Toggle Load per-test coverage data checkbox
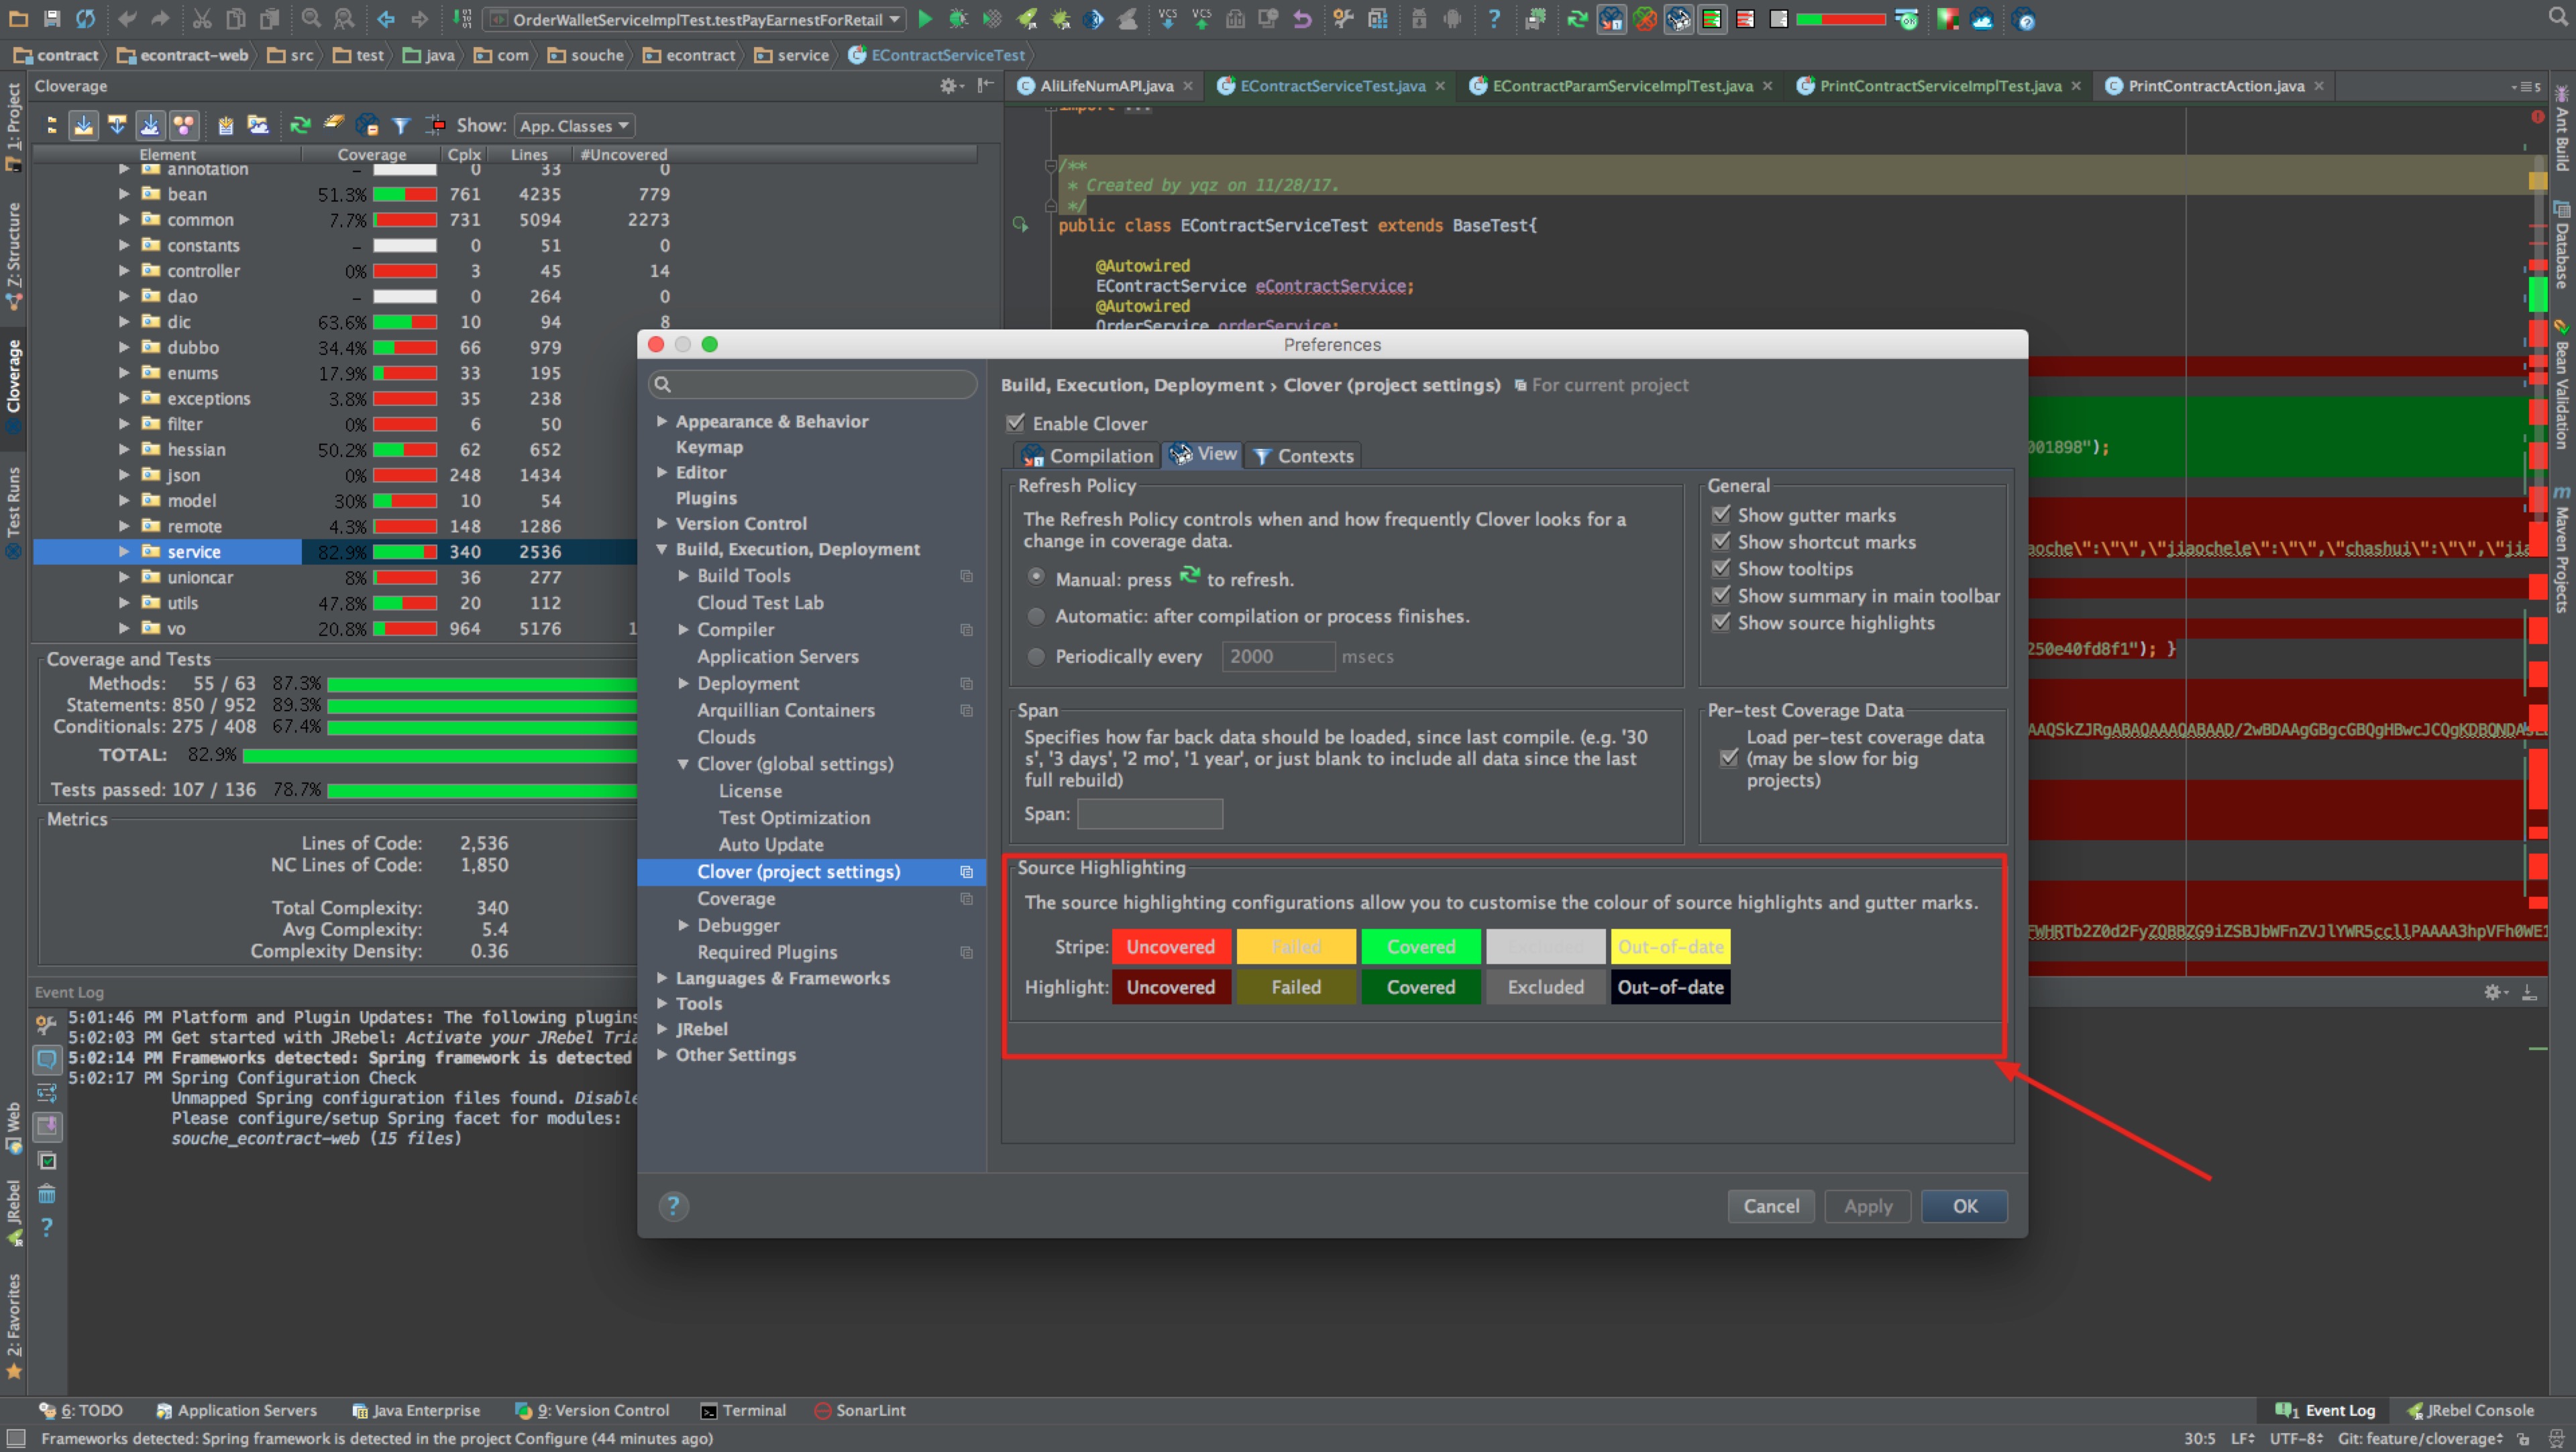The height and width of the screenshot is (1452, 2576). 1729,758
